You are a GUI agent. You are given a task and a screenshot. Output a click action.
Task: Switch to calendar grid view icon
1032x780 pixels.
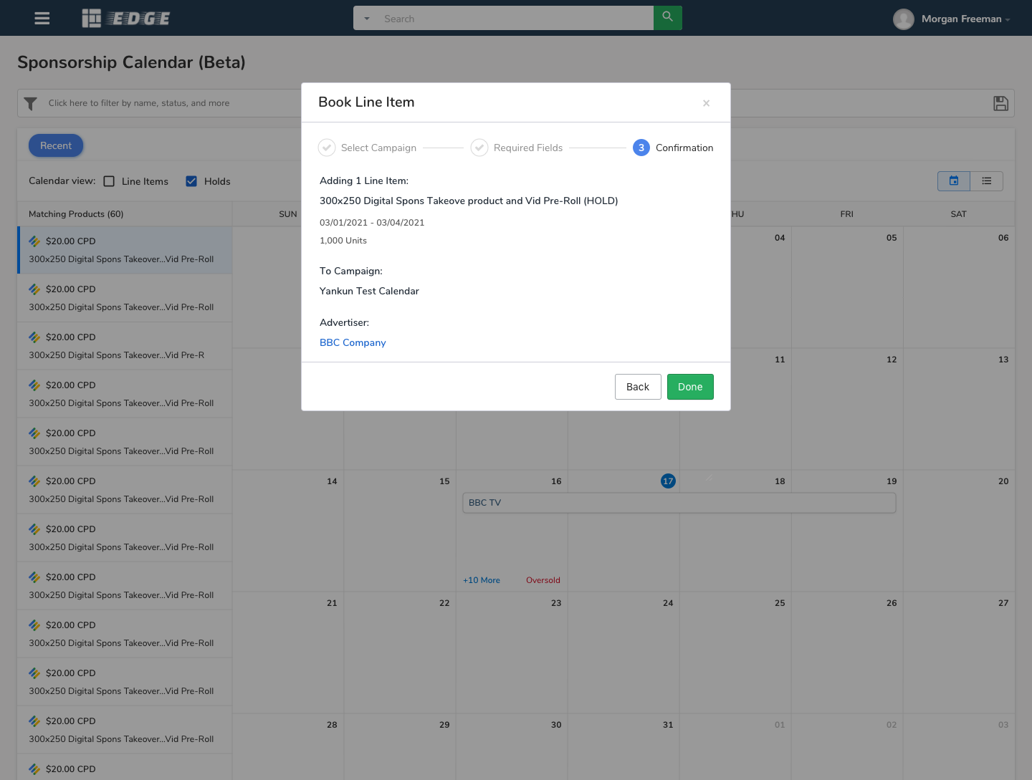pos(953,181)
